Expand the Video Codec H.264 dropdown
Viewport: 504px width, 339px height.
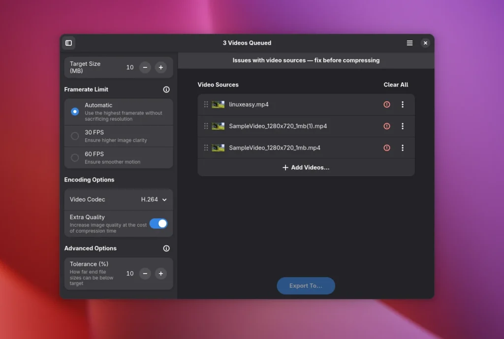coord(154,200)
